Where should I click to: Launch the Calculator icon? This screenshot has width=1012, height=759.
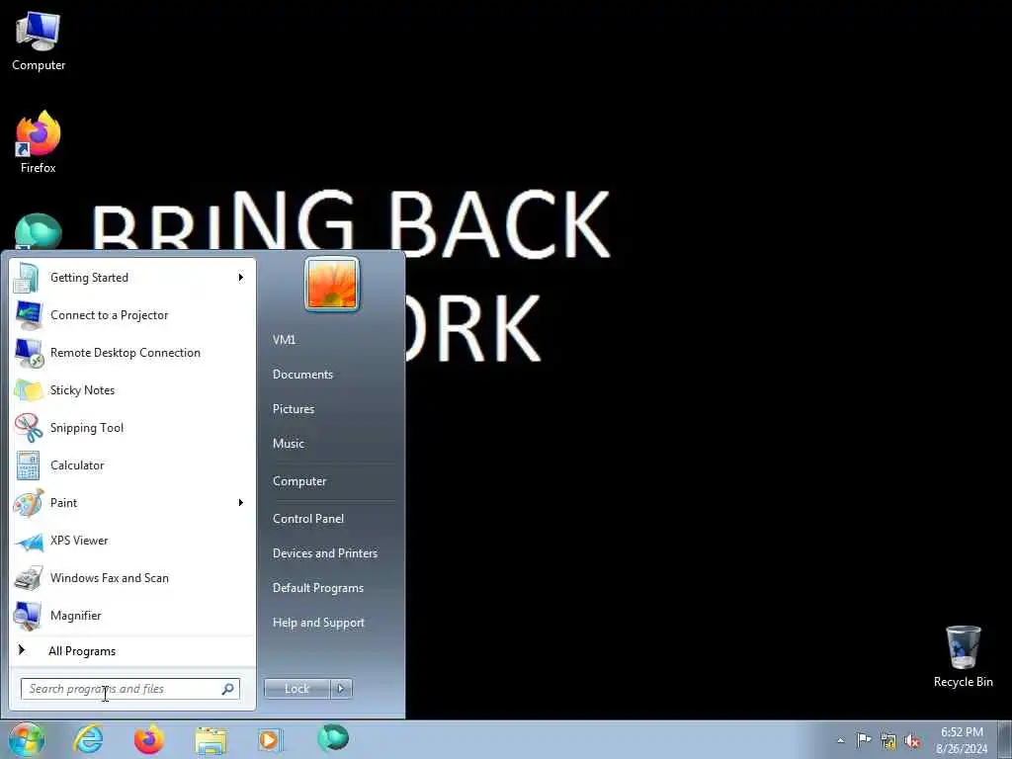[x=28, y=465]
